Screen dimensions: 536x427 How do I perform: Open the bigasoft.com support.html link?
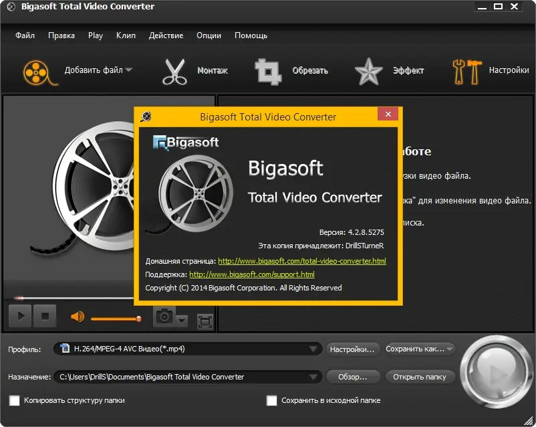(x=252, y=274)
